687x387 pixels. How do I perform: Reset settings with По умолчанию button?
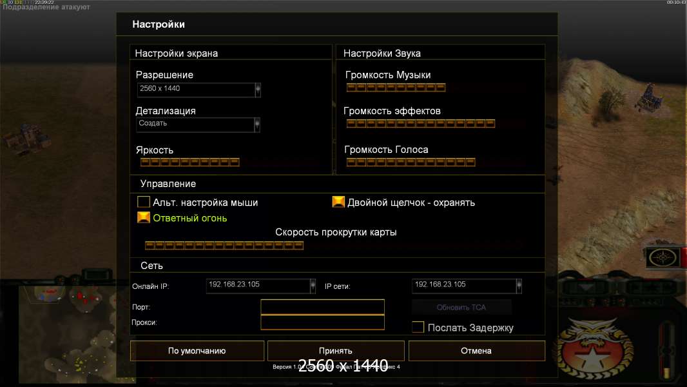click(x=197, y=351)
